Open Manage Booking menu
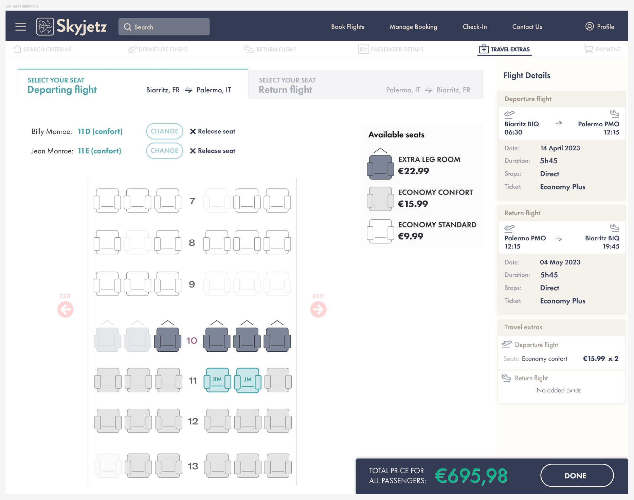The image size is (634, 500). pyautogui.click(x=413, y=27)
